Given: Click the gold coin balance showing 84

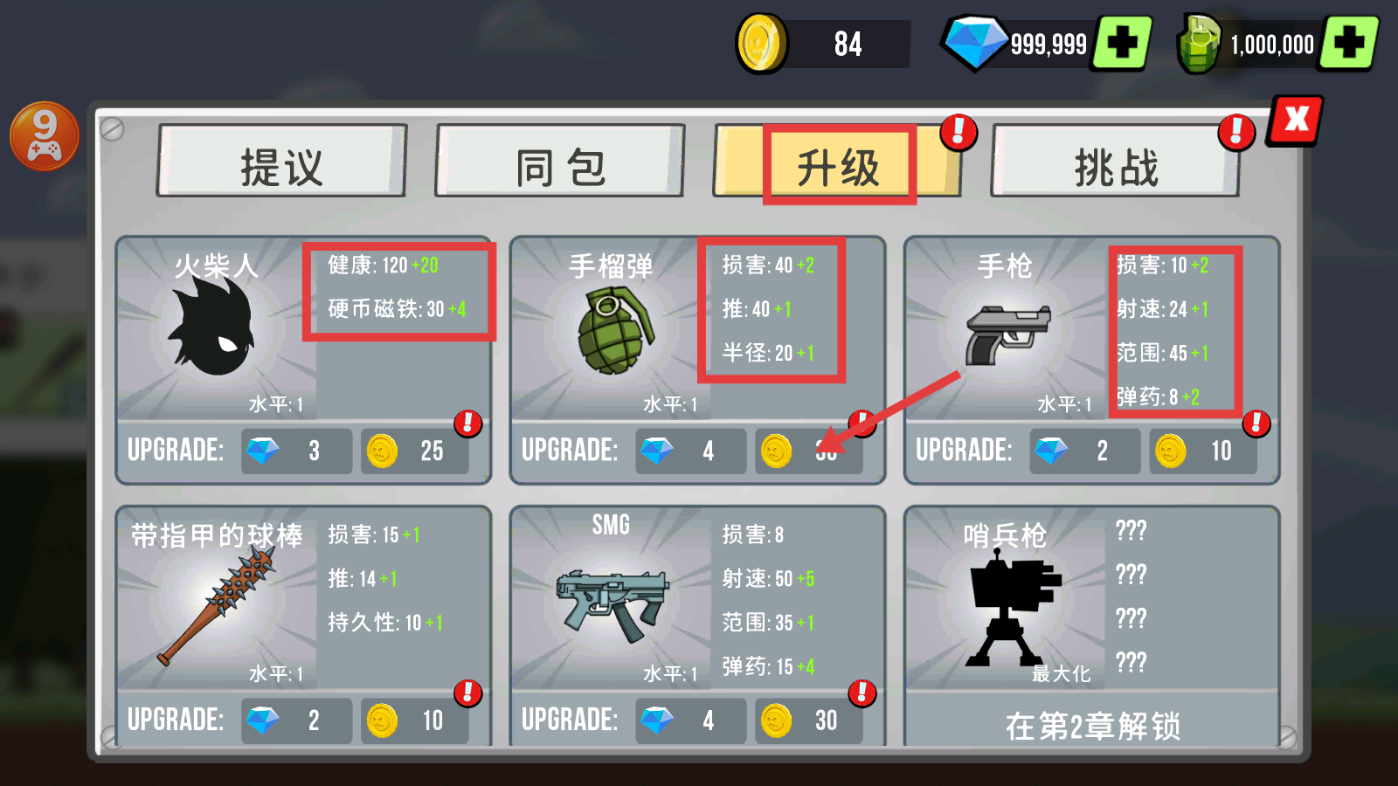Looking at the screenshot, I should click(x=824, y=44).
